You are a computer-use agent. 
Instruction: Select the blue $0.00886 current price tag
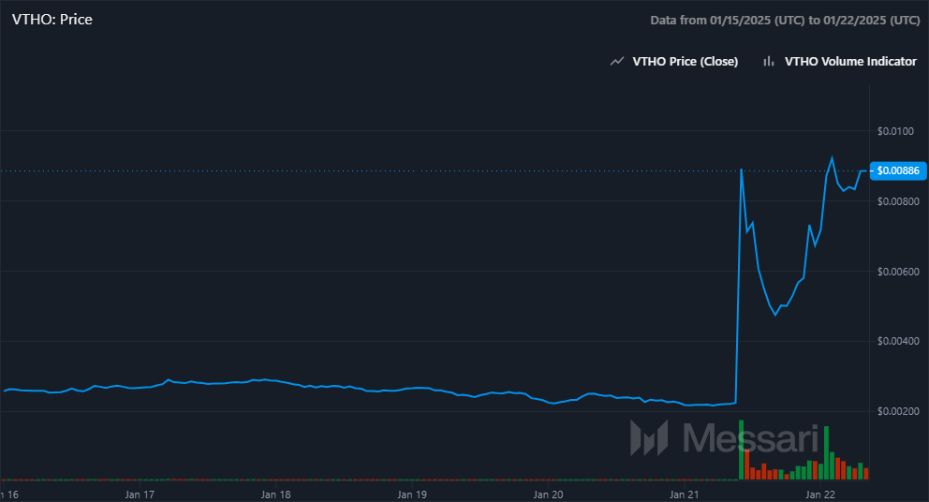pos(898,170)
